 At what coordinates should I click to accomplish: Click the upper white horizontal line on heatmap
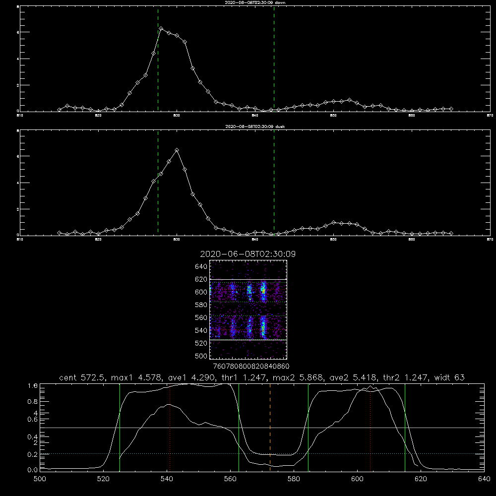(248, 279)
